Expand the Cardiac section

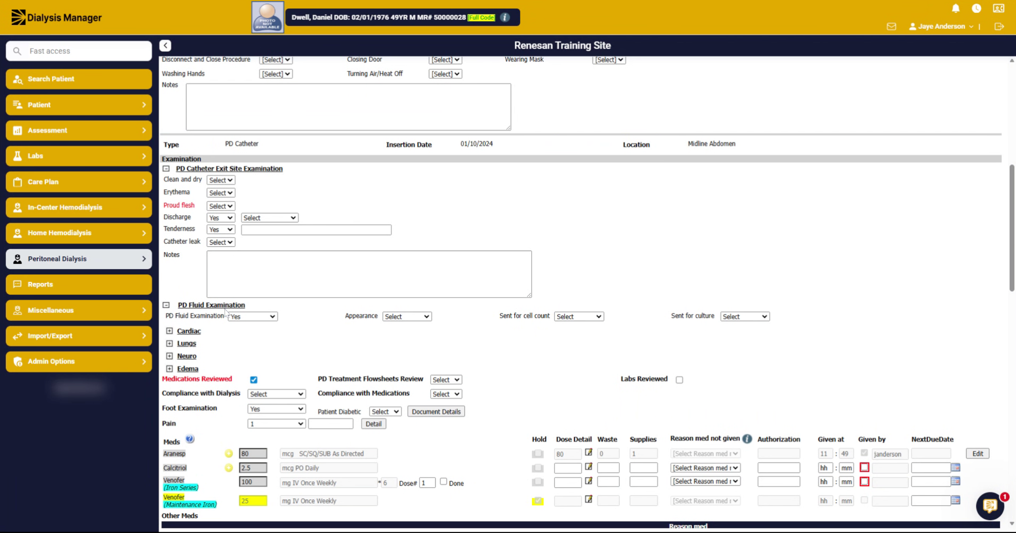coord(169,331)
